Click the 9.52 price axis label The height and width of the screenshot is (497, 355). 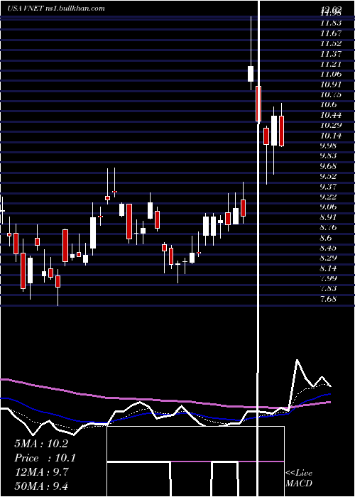(328, 176)
